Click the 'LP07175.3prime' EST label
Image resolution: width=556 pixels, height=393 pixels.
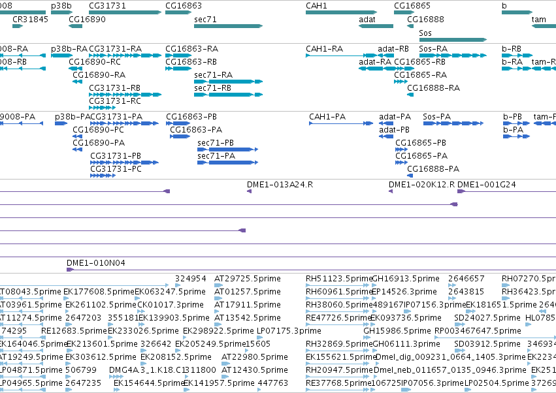(x=289, y=331)
